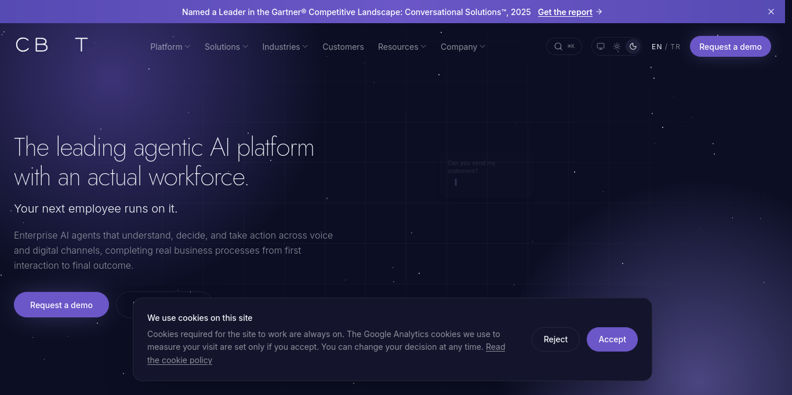This screenshot has height=395, width=792.
Task: Expand the Company menu
Action: coord(463,47)
